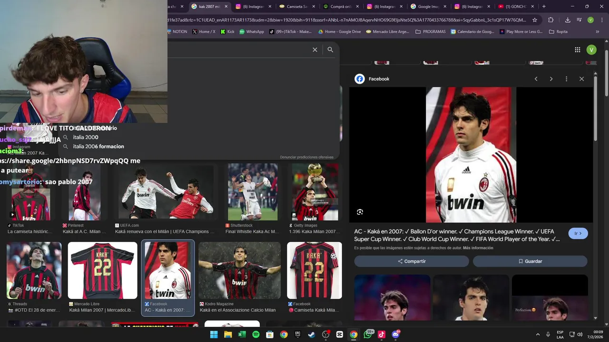Show hidden bookmarks via overflow chevron
The width and height of the screenshot is (609, 342).
[598, 32]
